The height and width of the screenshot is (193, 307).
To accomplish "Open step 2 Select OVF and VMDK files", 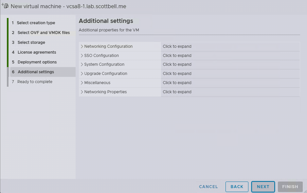I will (43, 33).
